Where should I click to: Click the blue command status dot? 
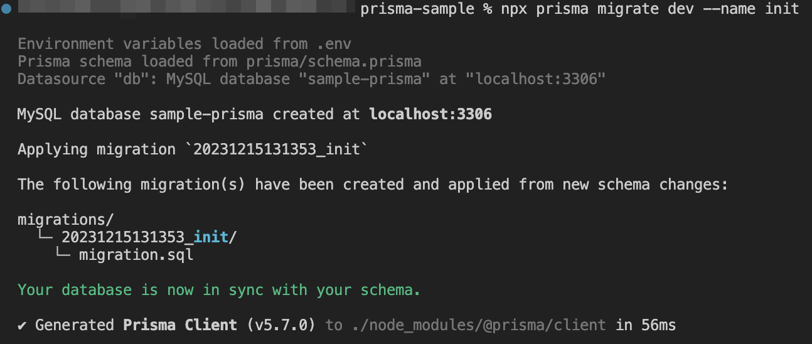pos(6,9)
